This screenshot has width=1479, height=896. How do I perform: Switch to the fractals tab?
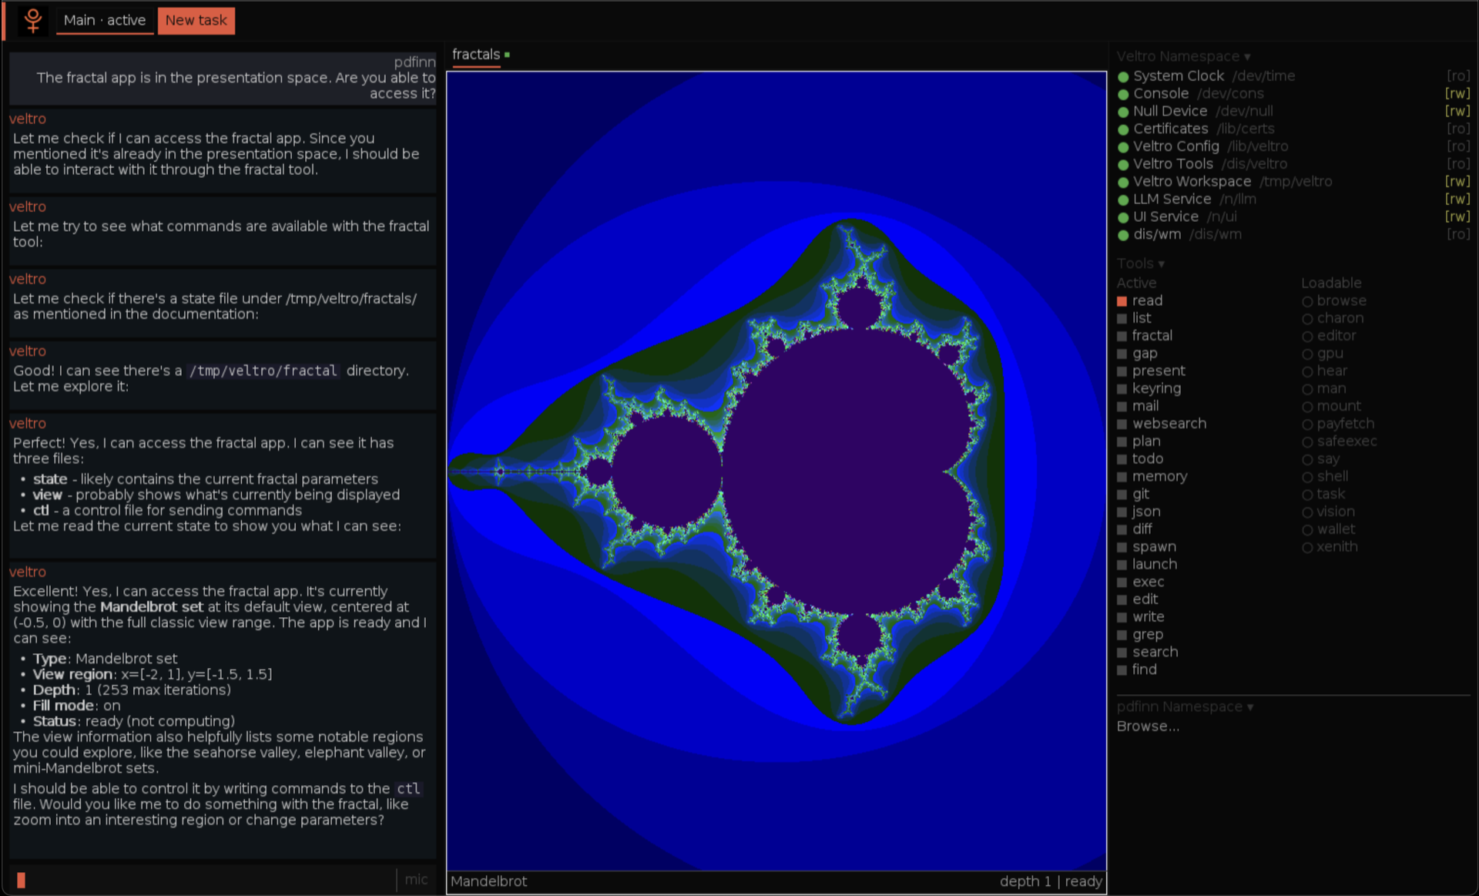475,55
